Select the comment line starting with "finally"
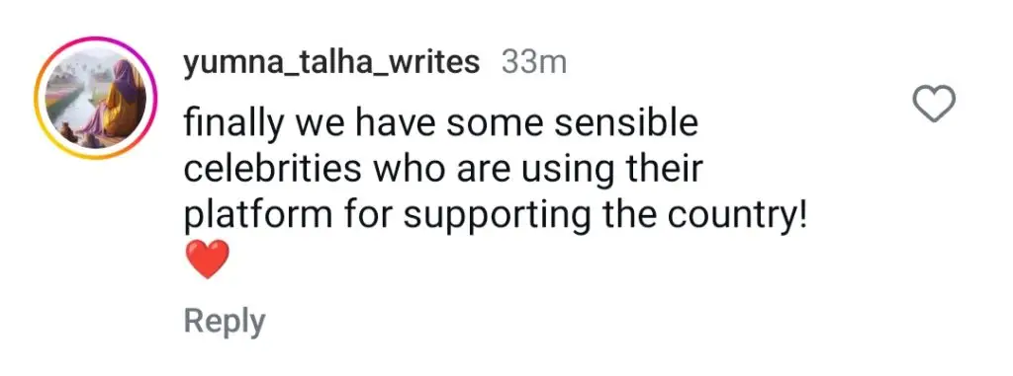 point(440,123)
